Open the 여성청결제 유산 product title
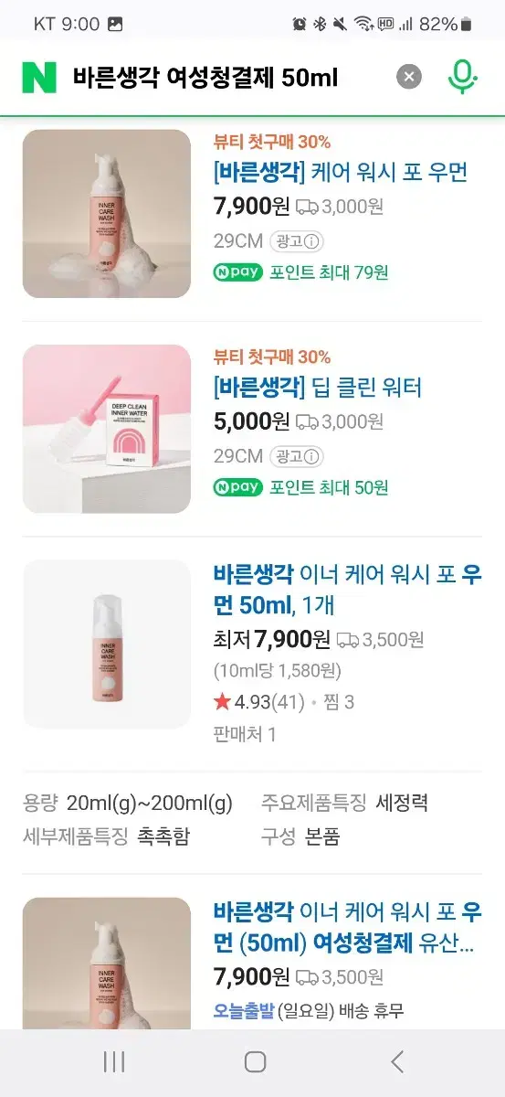Screen dimensions: 505x1097 (x=347, y=927)
